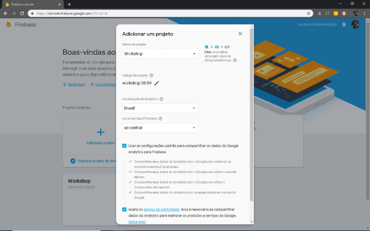
Task: Click the Firebase logo in the header
Action: pyautogui.click(x=21, y=24)
